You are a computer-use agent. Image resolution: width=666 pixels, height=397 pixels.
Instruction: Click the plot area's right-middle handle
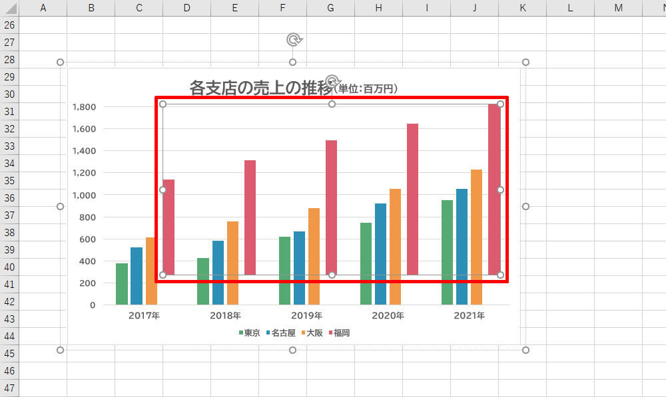[500, 190]
